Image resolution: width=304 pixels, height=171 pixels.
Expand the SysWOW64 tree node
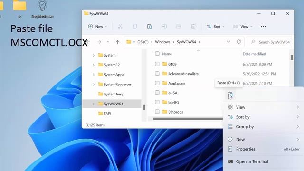pyautogui.click(x=94, y=104)
